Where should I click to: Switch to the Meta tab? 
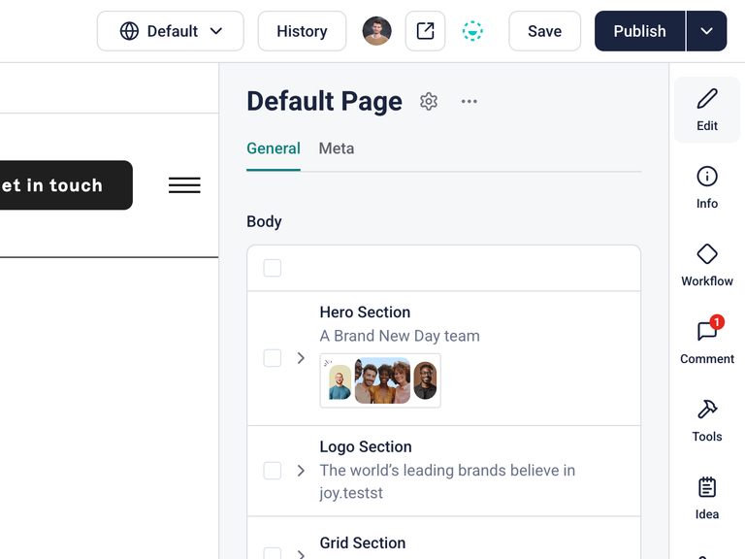(x=337, y=148)
